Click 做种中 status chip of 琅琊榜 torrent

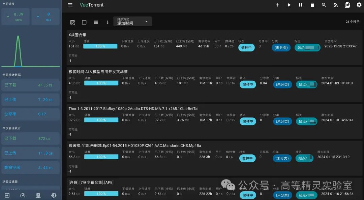tap(247, 158)
